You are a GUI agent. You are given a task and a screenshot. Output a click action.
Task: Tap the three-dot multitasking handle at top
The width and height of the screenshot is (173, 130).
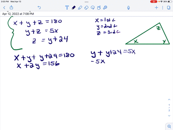(x=86, y=2)
